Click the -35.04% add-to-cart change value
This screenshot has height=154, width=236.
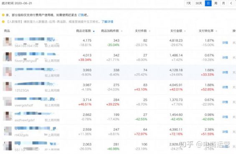coord(113,45)
